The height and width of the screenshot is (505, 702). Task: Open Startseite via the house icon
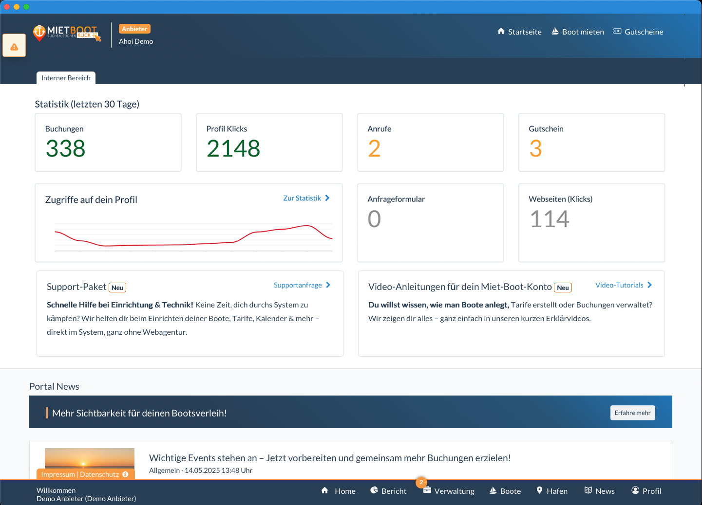[501, 31]
